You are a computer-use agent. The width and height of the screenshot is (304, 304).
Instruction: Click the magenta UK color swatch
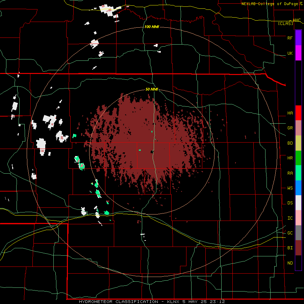click(298, 53)
